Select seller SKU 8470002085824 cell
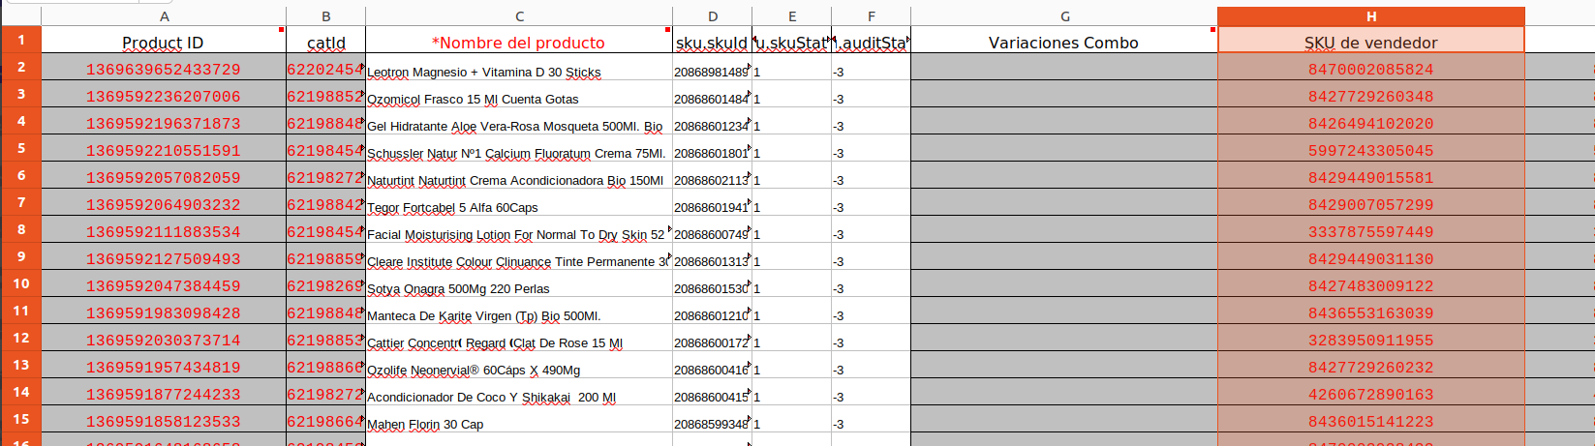Viewport: 1595px width, 446px height. (1371, 67)
